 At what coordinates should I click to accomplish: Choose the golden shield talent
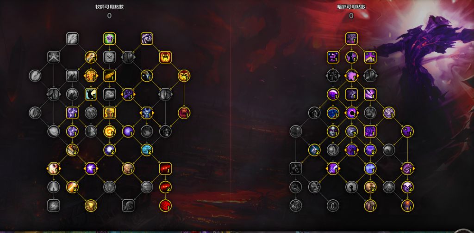tap(91, 206)
